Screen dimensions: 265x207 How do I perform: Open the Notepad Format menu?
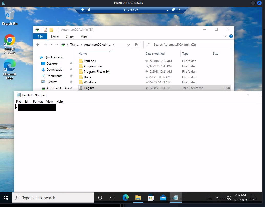point(38,102)
